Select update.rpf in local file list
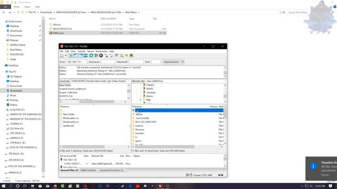Image resolution: width=337 pixels, height=189 pixels. coord(68,126)
